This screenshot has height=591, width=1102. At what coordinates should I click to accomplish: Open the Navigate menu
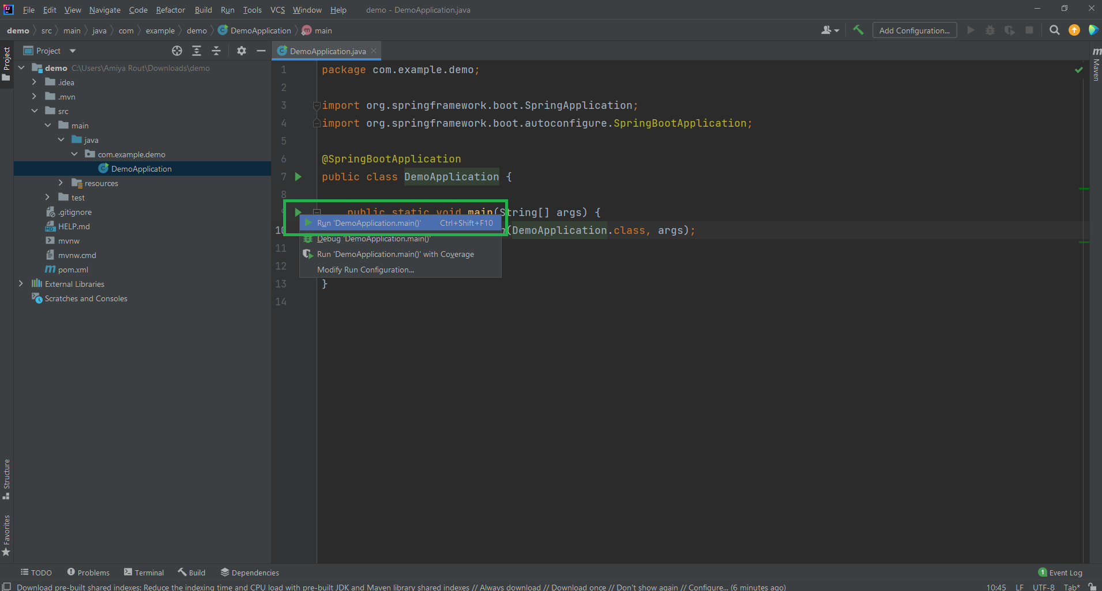click(105, 10)
